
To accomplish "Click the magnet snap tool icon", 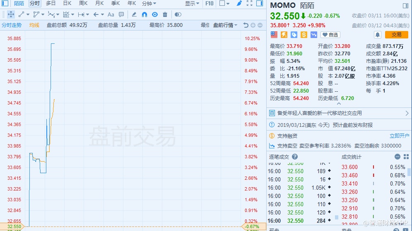I will coord(144,14).
